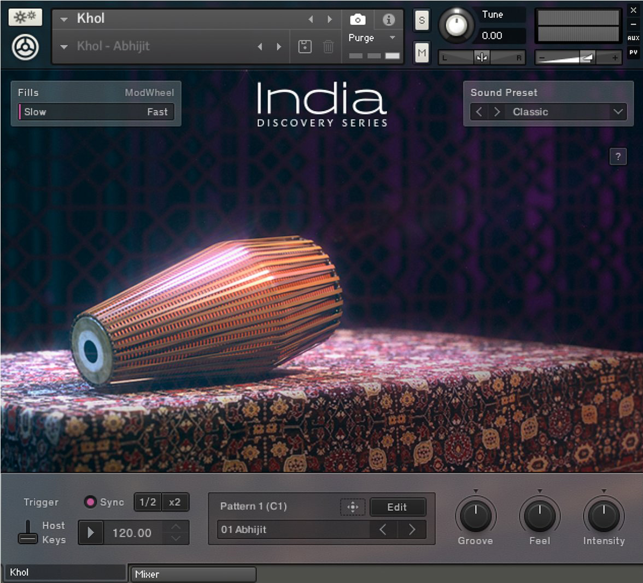Decrease tempo with the down stepper arrow
Screen dimensions: 643x583
coord(176,538)
